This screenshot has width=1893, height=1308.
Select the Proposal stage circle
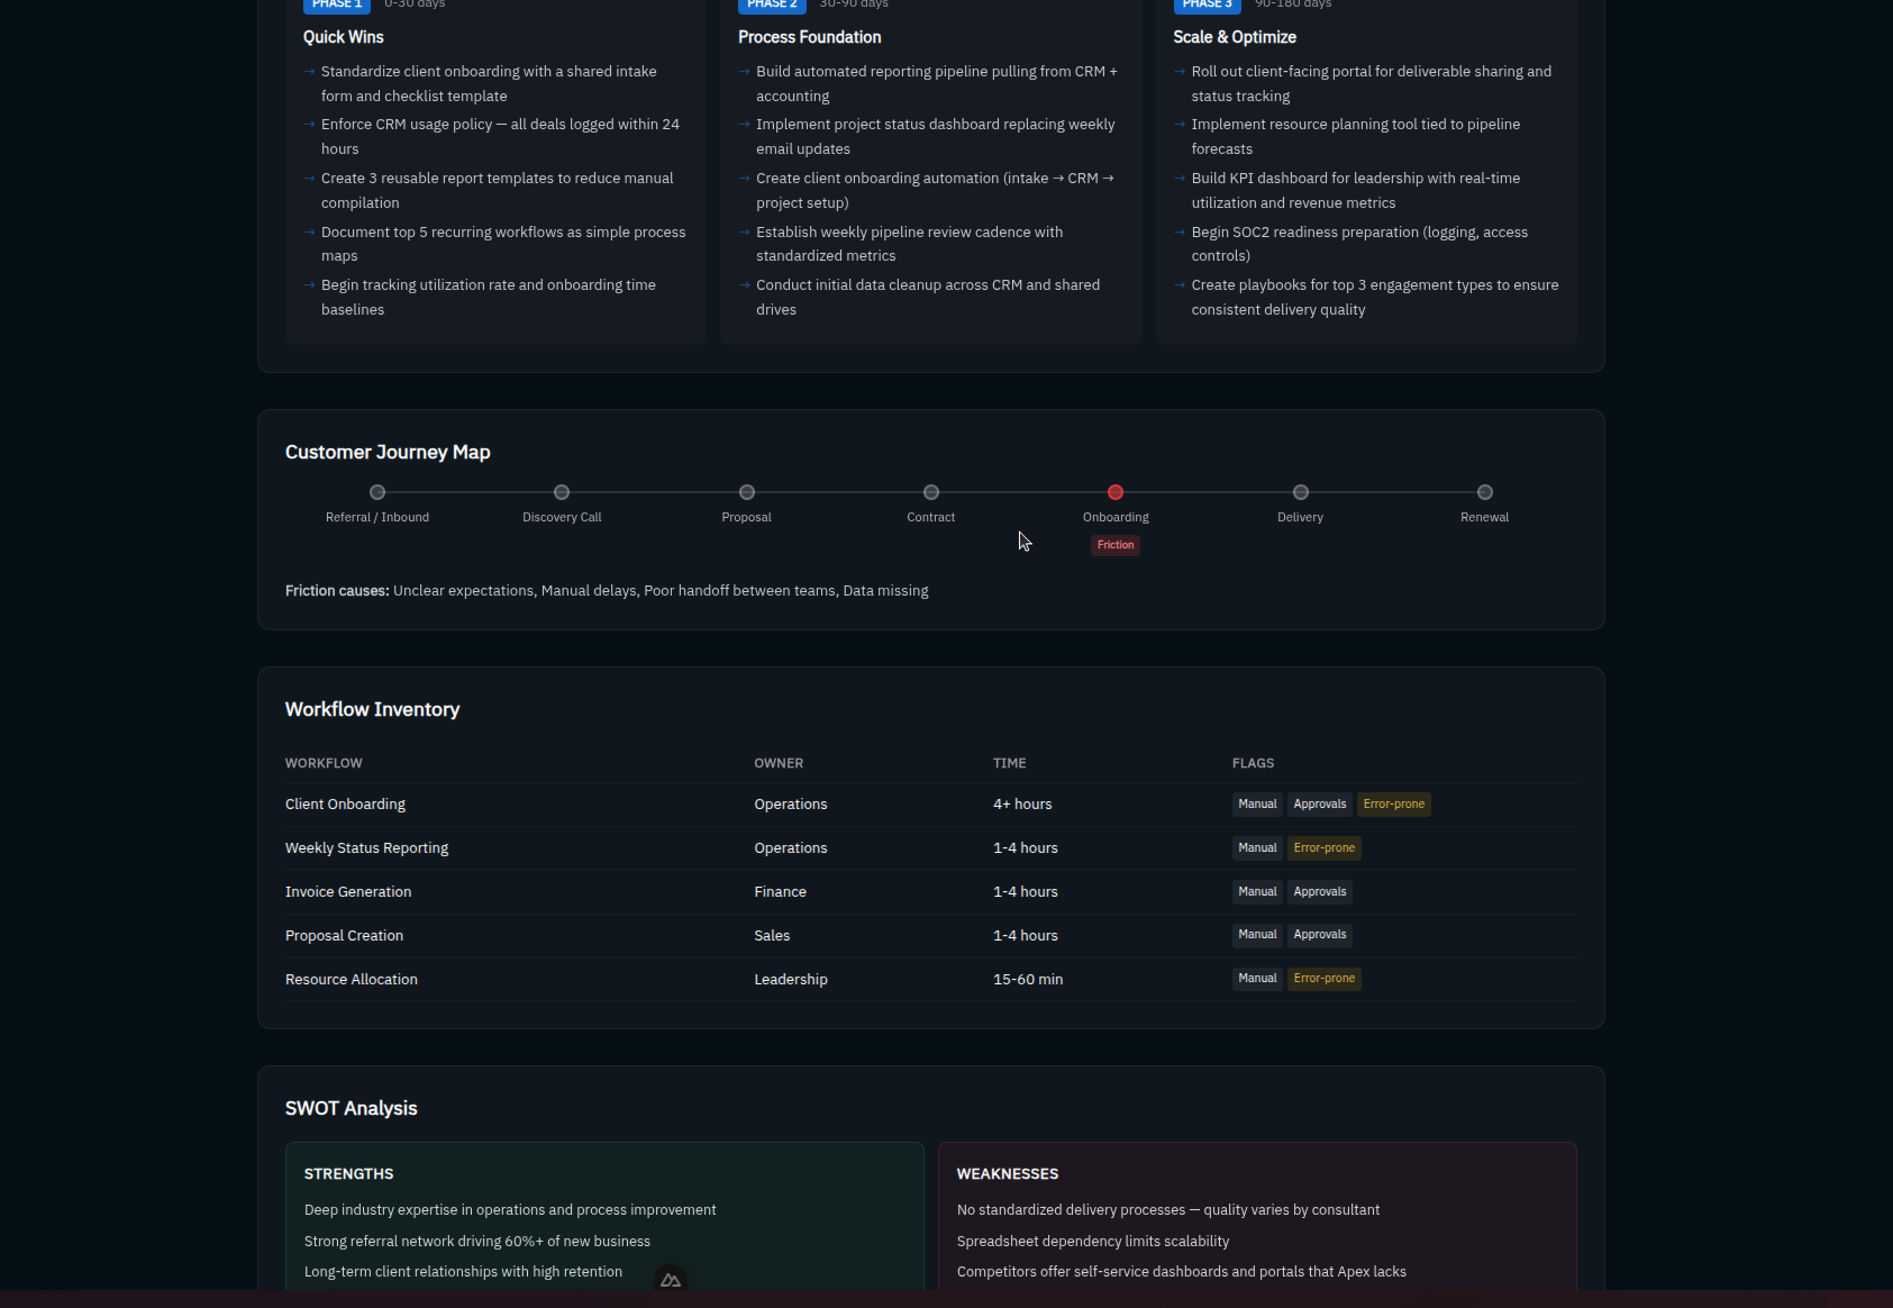[746, 493]
